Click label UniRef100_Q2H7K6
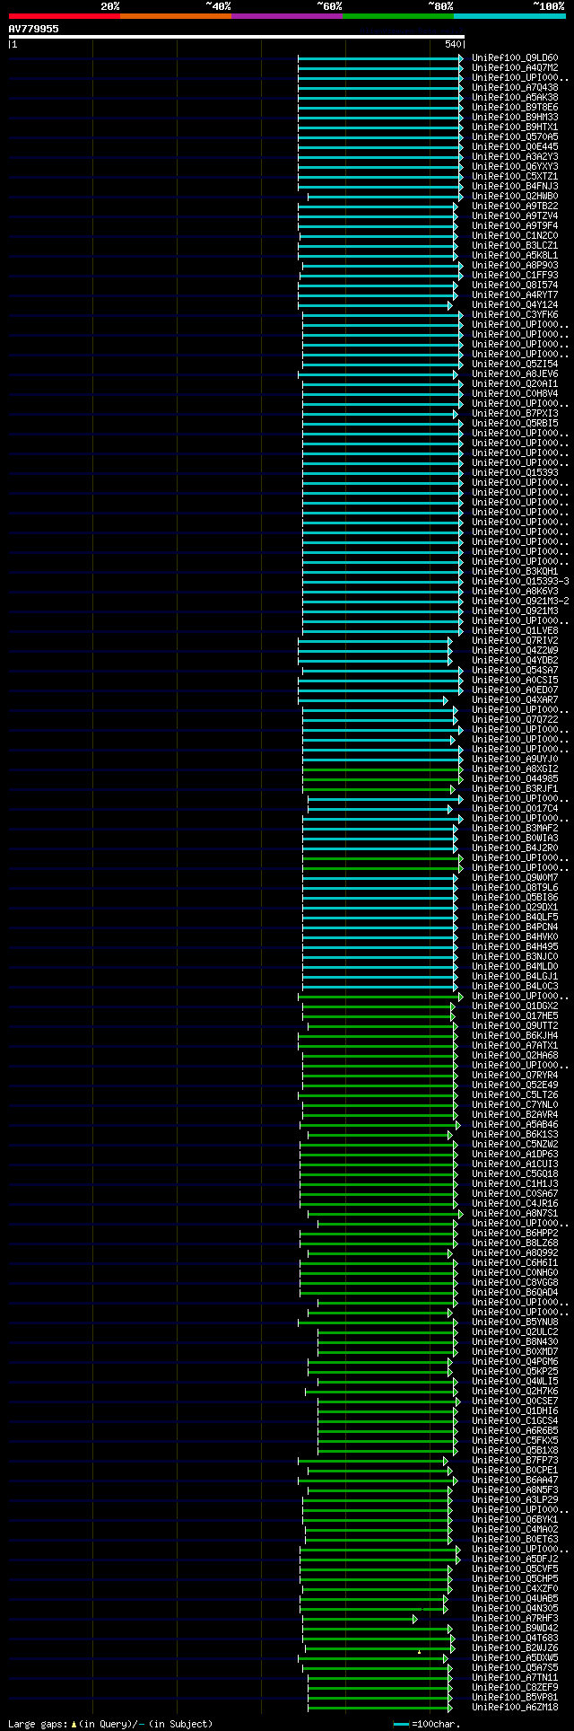This screenshot has height=1731, width=574. [515, 1392]
